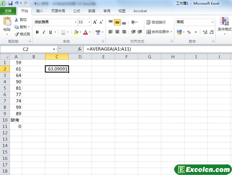The image size is (232, 175).
Task: Click the Increase Font Size icon
Action: [x=95, y=22]
